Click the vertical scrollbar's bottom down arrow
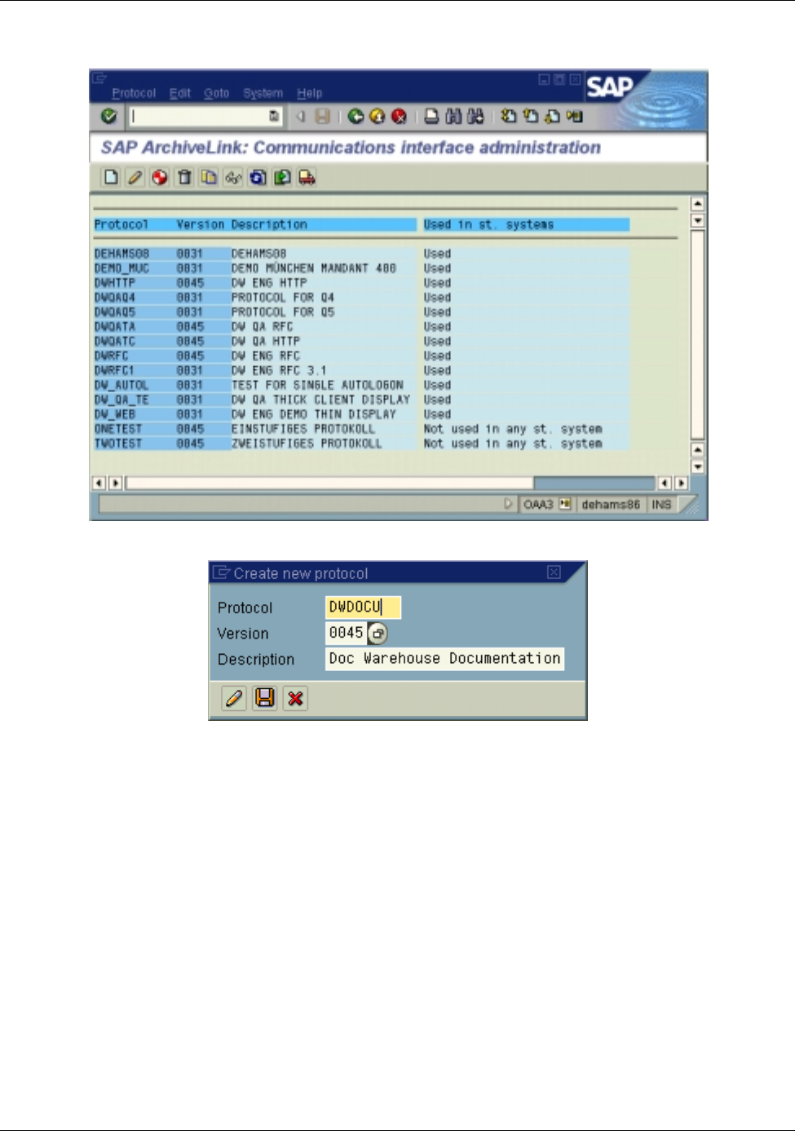795x1131 pixels. (x=697, y=466)
